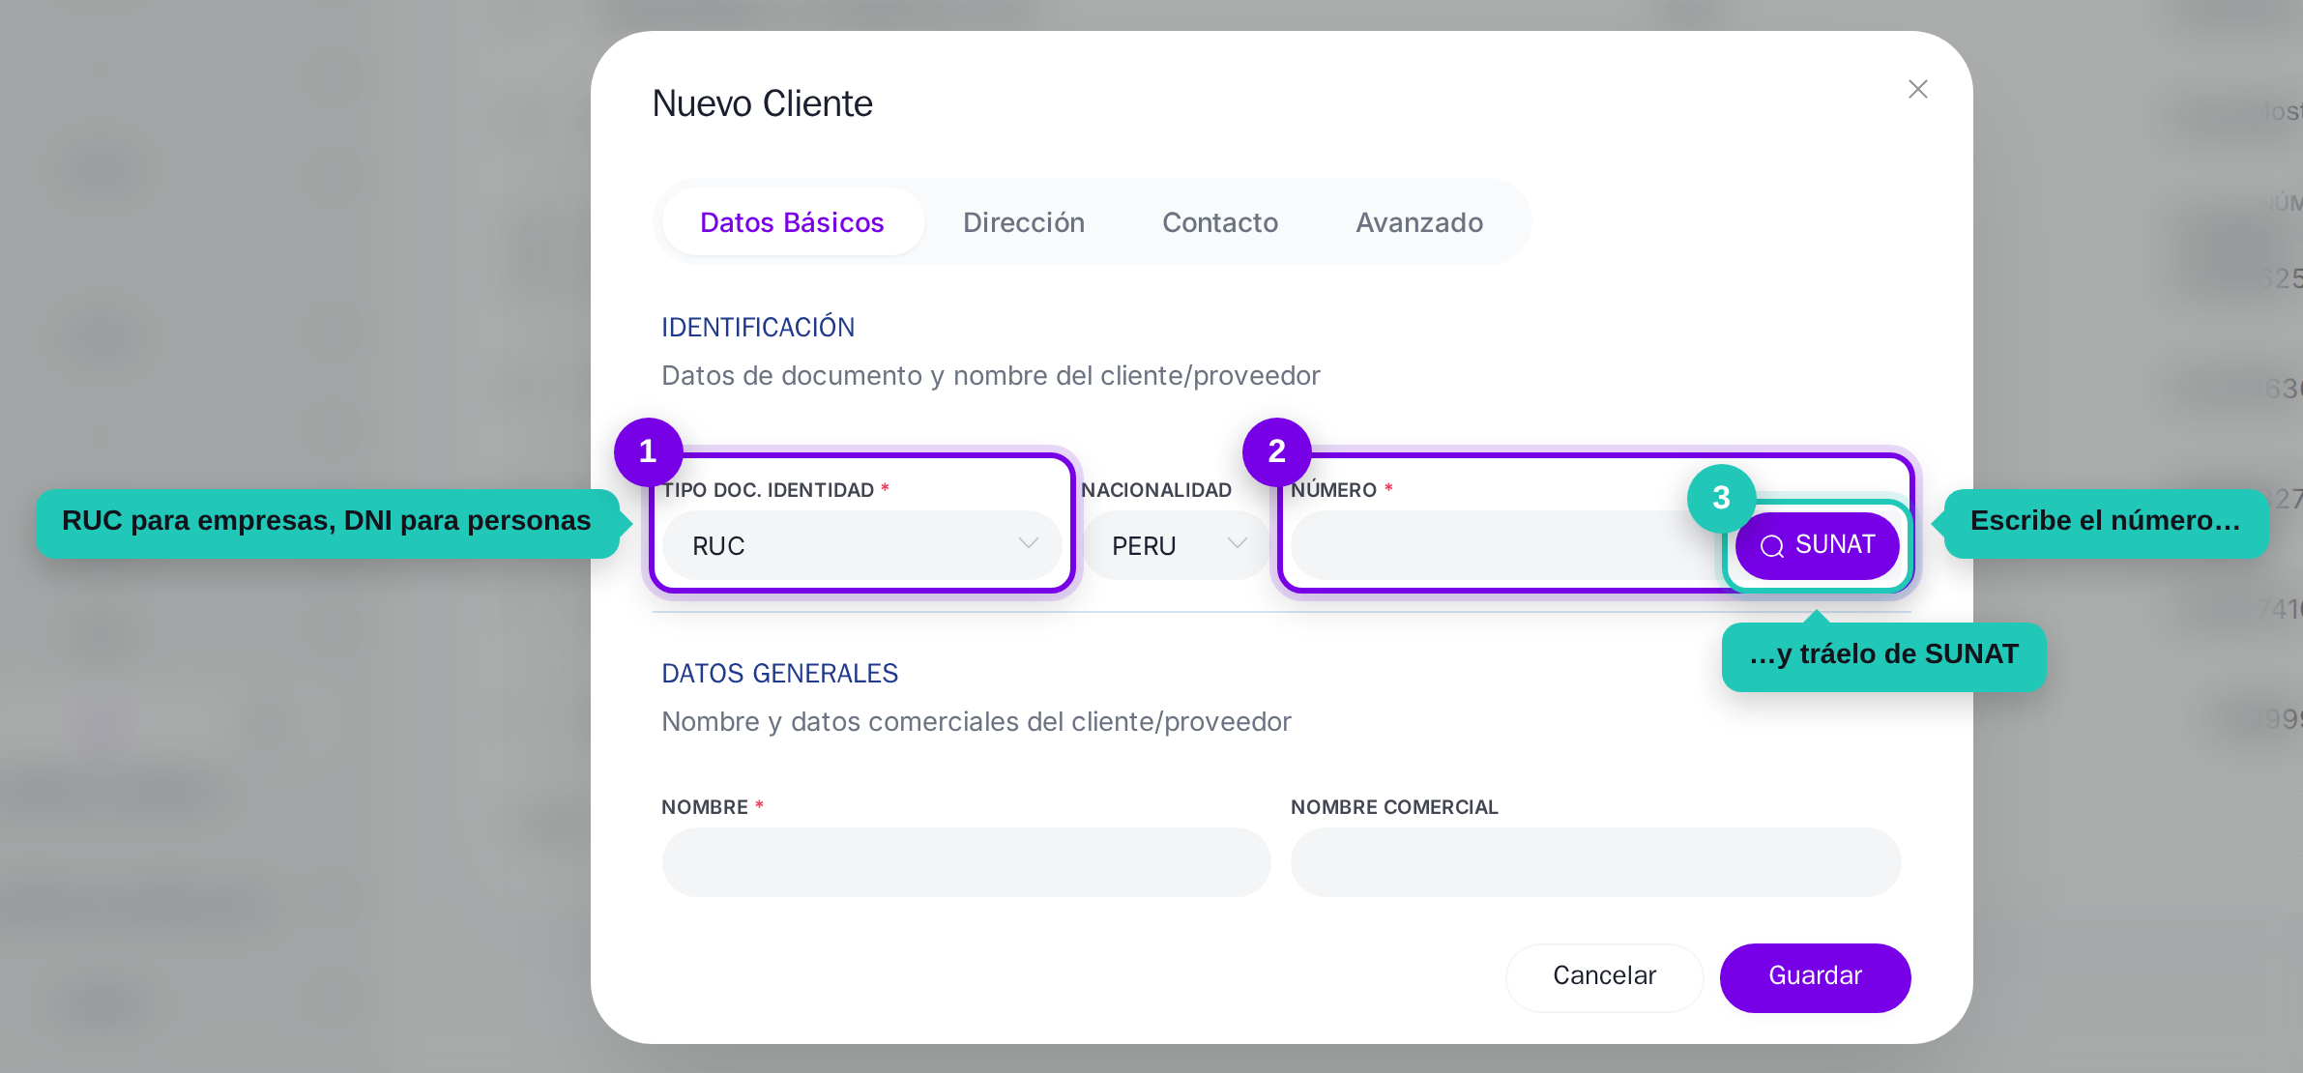Click the 'RUC para empresas' tooltip
This screenshot has height=1073, width=2303.
coord(327,523)
